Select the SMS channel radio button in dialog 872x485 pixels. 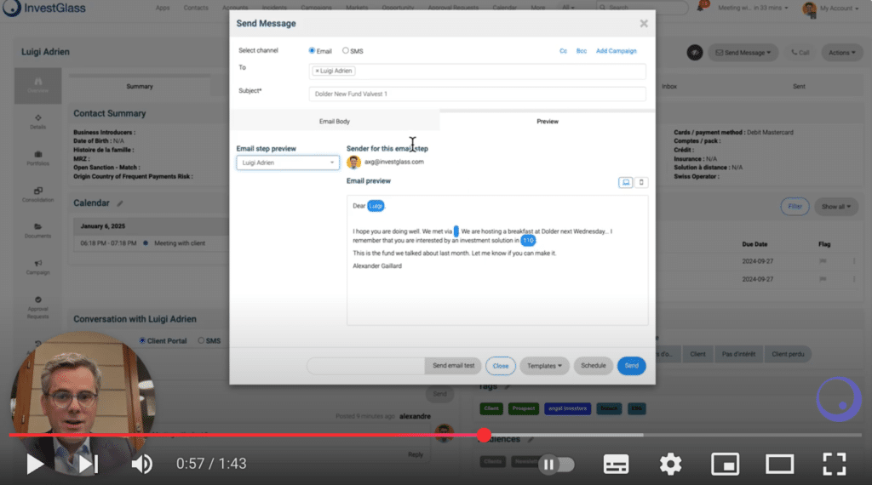tap(346, 50)
